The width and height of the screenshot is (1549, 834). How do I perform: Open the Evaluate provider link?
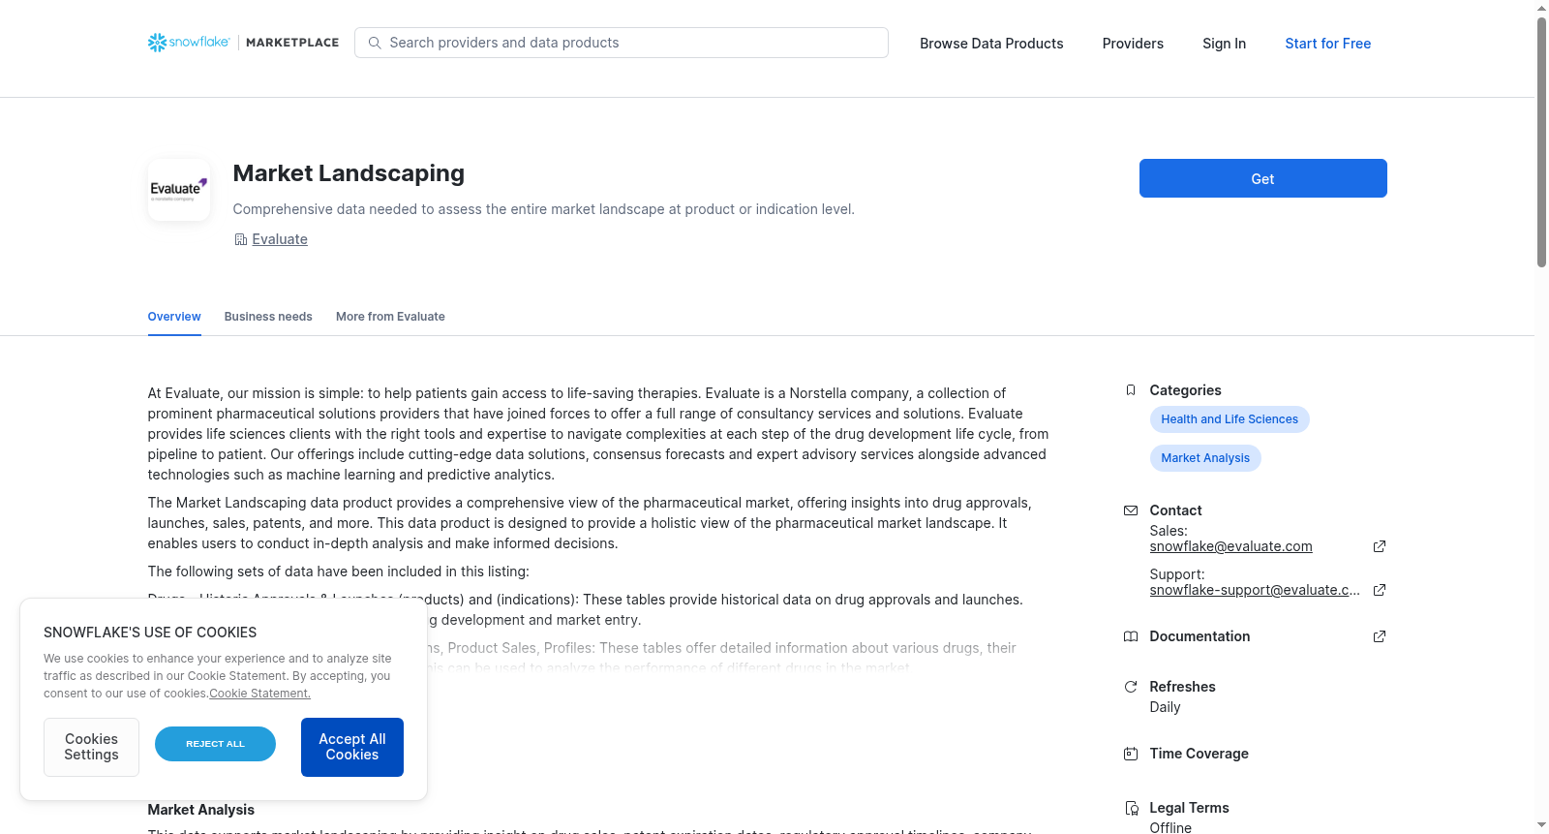[280, 239]
